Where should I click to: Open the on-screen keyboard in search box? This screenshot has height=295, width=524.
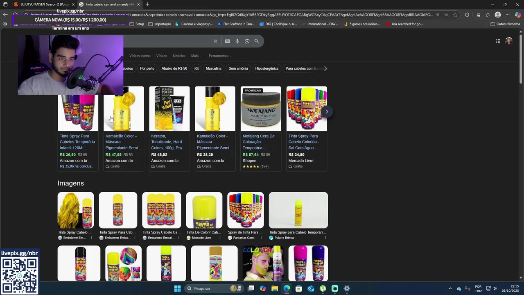[x=228, y=41]
